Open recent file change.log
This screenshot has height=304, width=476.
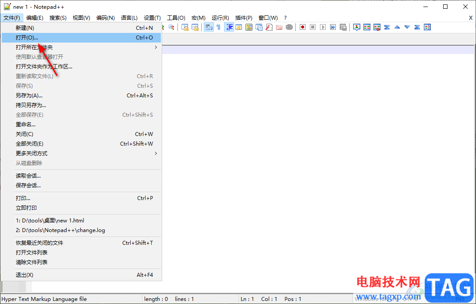[82, 230]
